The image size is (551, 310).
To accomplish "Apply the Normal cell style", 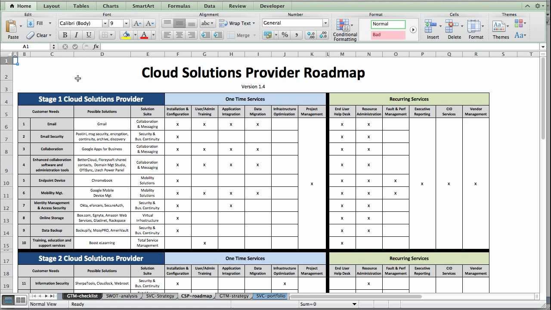I will pos(388,24).
